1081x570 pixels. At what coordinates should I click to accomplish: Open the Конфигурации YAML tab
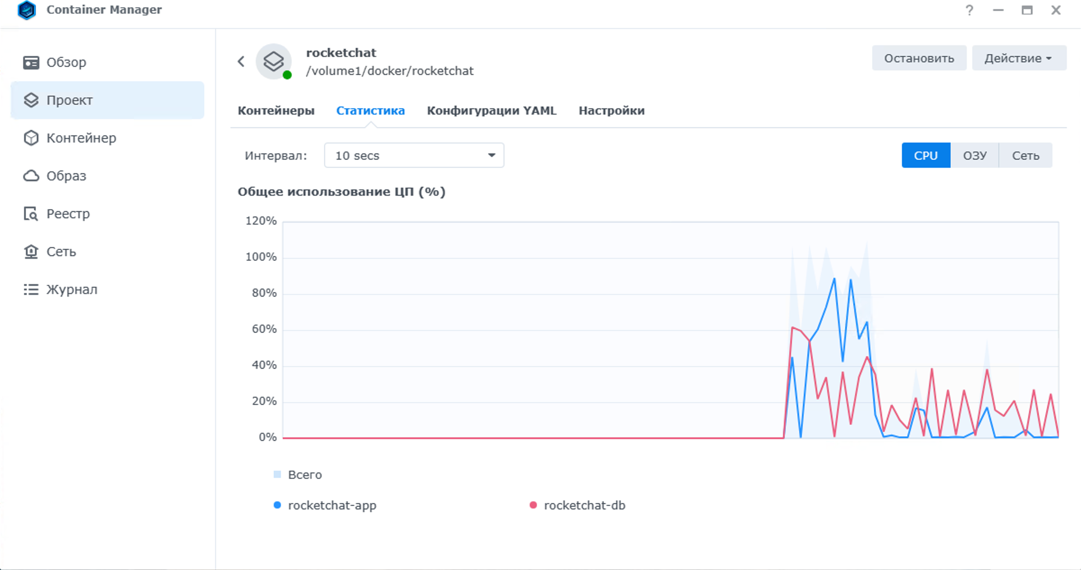point(492,110)
